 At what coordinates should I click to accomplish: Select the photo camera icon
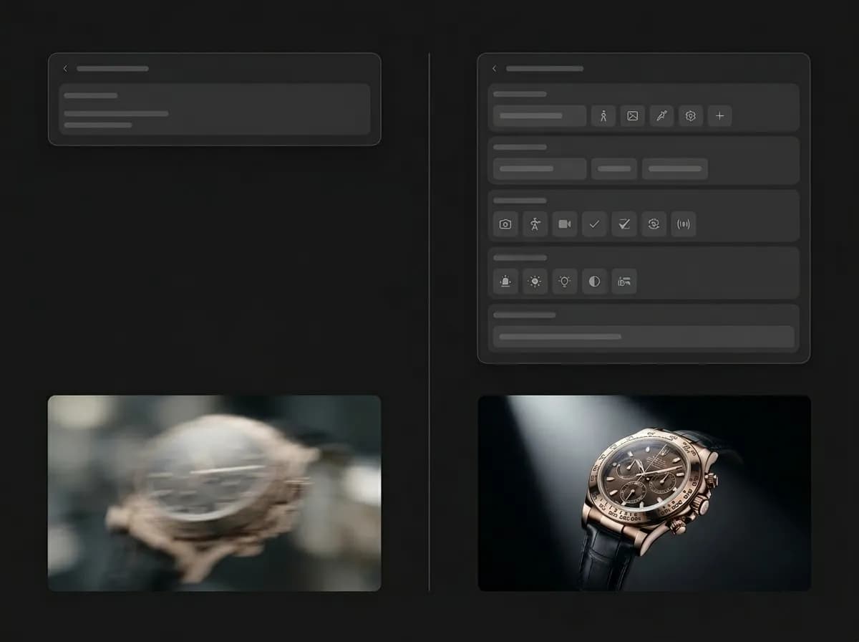tap(505, 224)
